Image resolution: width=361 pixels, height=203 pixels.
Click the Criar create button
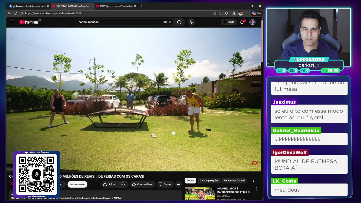click(x=228, y=22)
